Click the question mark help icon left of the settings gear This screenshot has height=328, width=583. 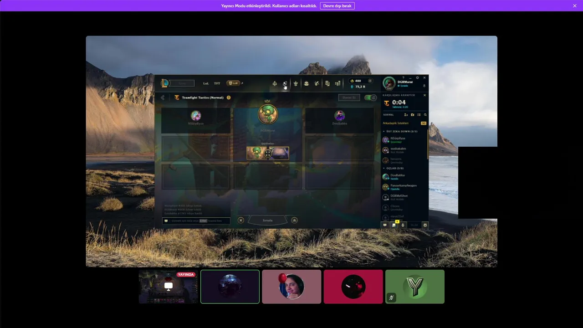tap(404, 78)
